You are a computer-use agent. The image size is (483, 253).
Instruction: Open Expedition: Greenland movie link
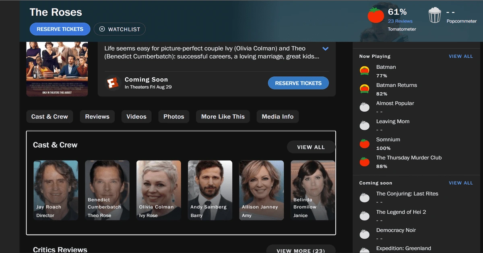[x=404, y=248]
